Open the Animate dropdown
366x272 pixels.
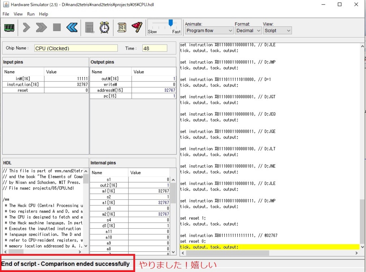click(x=209, y=30)
